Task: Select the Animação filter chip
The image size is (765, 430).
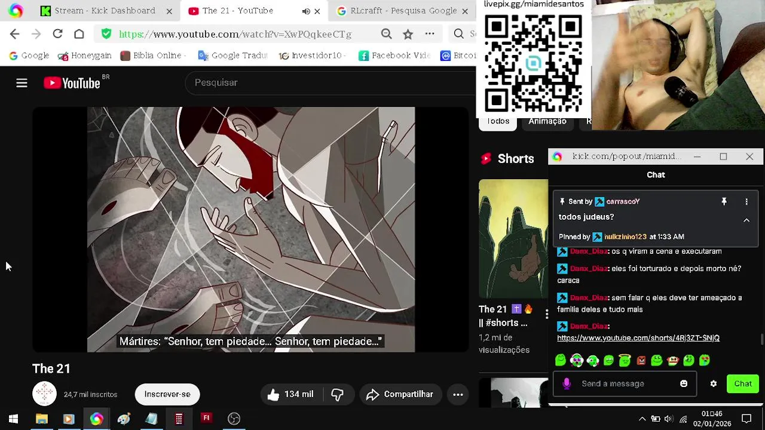Action: (547, 121)
